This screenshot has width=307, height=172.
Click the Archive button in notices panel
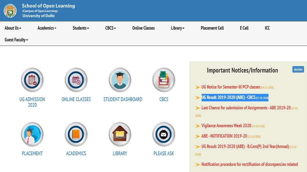coord(298,70)
